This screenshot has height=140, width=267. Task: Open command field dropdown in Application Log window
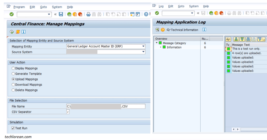click(192, 13)
